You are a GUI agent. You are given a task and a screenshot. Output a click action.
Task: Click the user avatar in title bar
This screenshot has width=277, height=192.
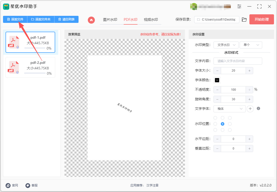coord(194,7)
